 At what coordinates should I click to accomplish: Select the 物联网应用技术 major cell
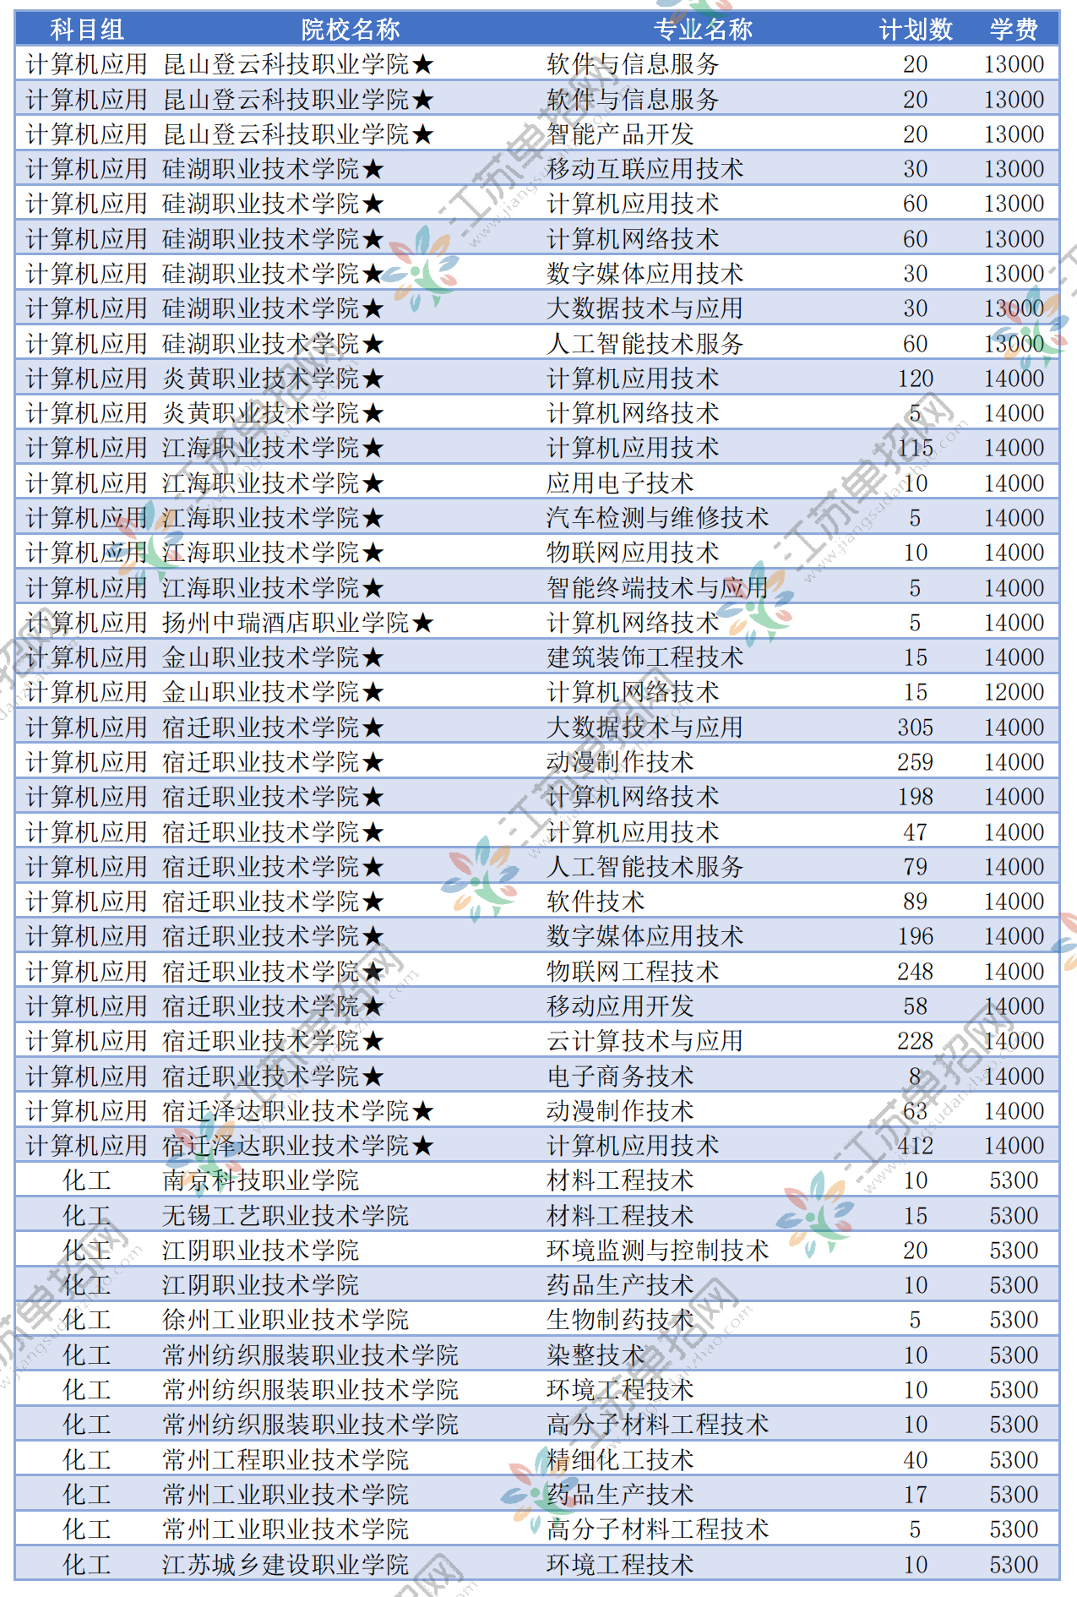[633, 553]
